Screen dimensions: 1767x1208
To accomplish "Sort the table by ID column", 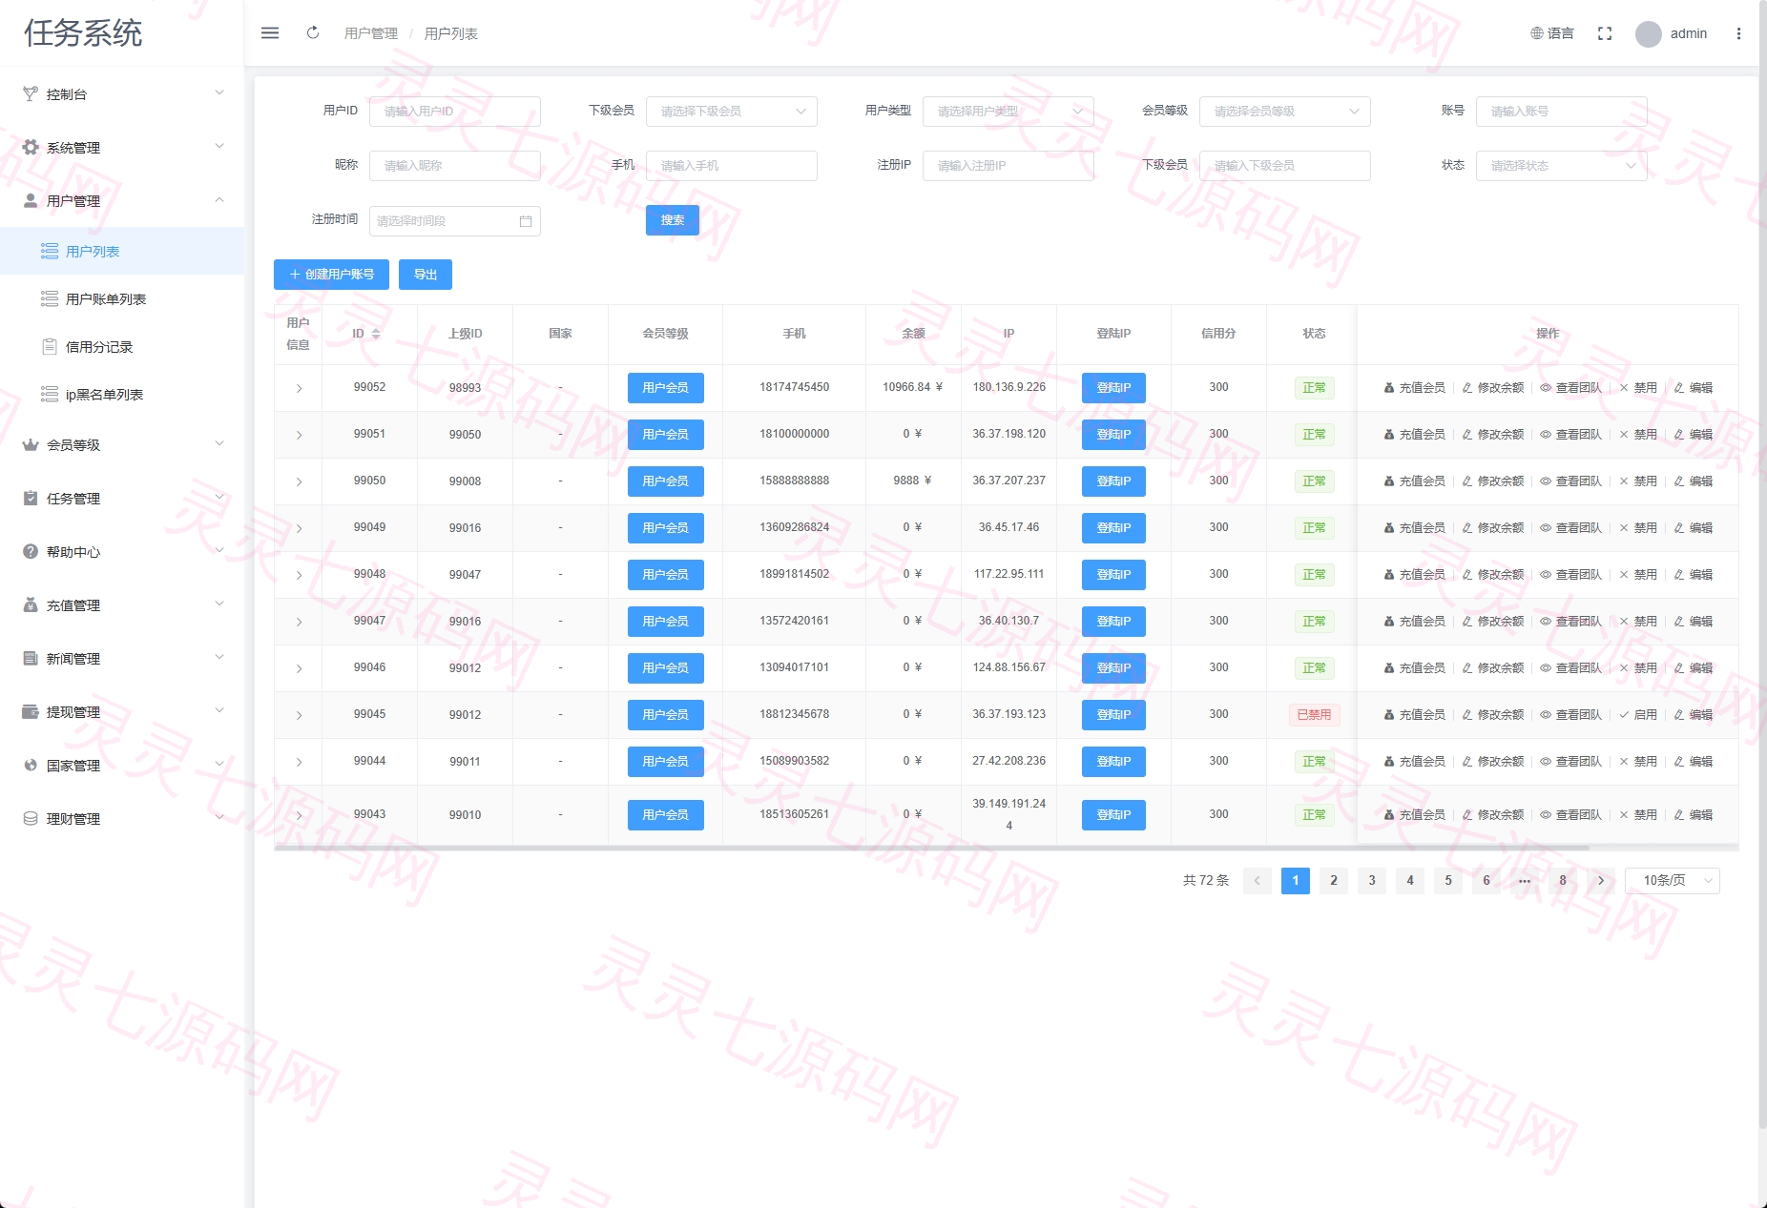I will [376, 334].
